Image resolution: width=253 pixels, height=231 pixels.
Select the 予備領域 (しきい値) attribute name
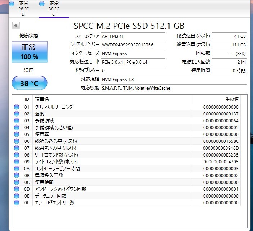[x=54, y=127]
